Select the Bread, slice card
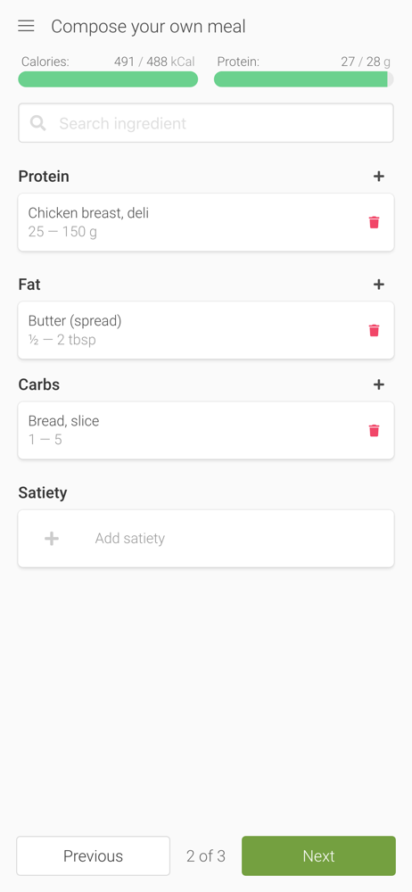The height and width of the screenshot is (892, 412). pos(206,431)
